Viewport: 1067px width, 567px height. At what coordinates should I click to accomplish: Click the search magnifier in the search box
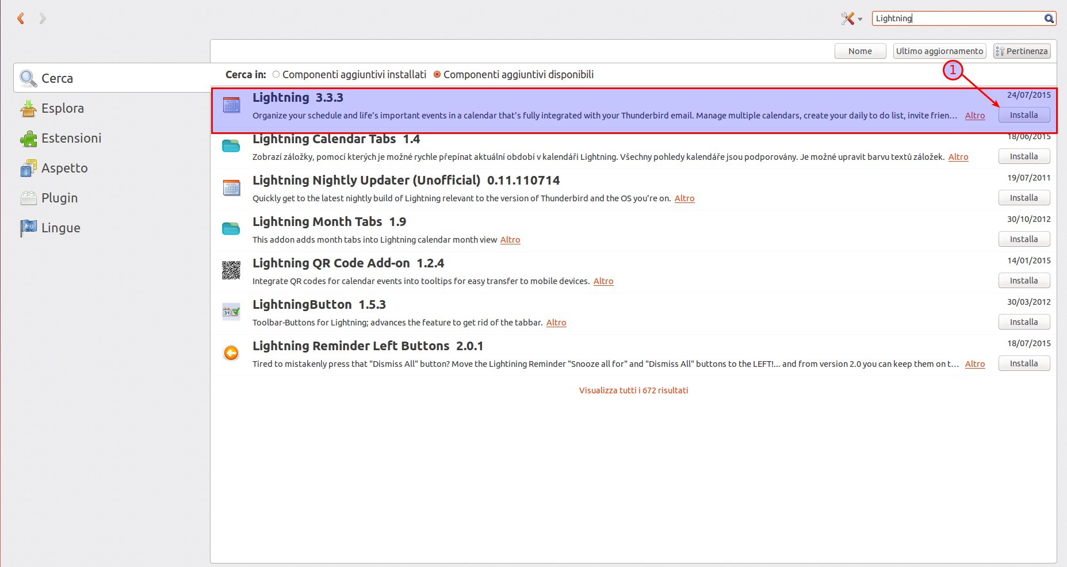[1049, 18]
